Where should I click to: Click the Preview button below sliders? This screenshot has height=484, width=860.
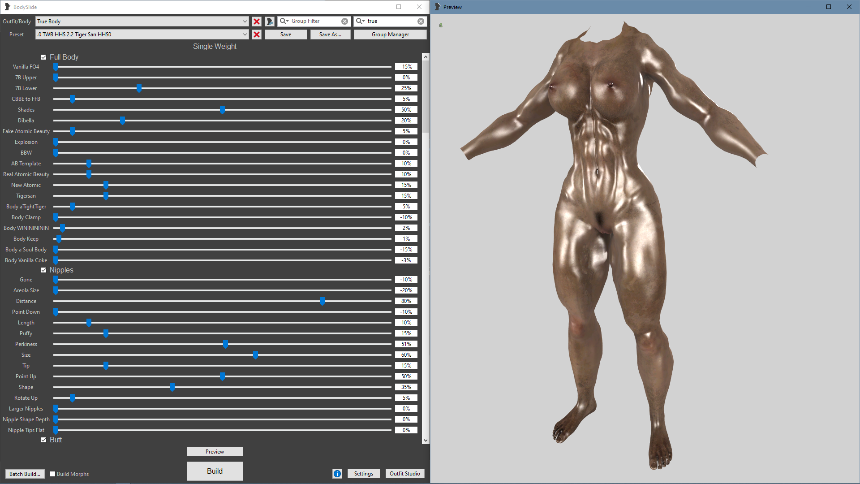(215, 452)
